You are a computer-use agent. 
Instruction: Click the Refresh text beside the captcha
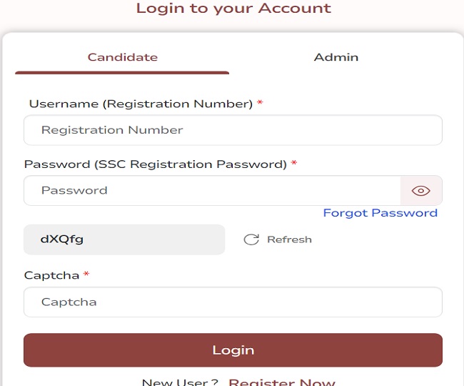[289, 239]
